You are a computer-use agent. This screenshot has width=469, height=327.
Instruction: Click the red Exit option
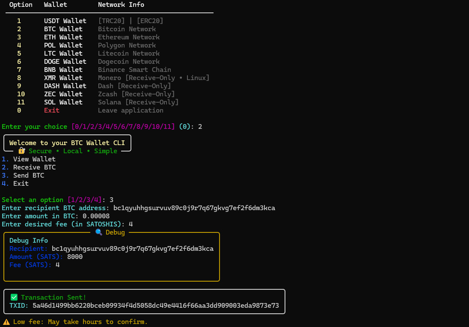51,110
